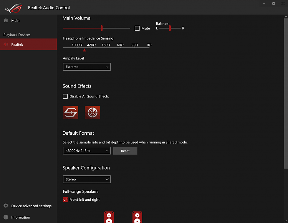288x223 pixels.
Task: Click the scrollbar up arrow
Action: tap(286, 17)
